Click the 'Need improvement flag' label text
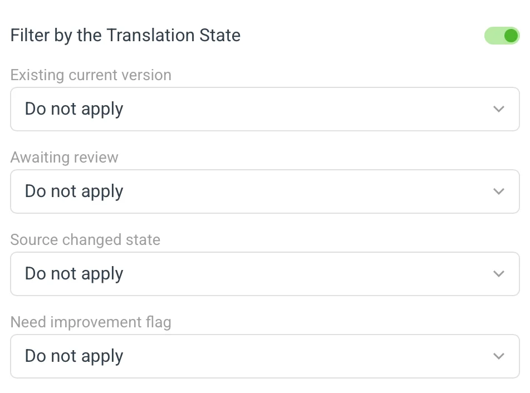Screen dimensions: 530x393 tap(91, 322)
